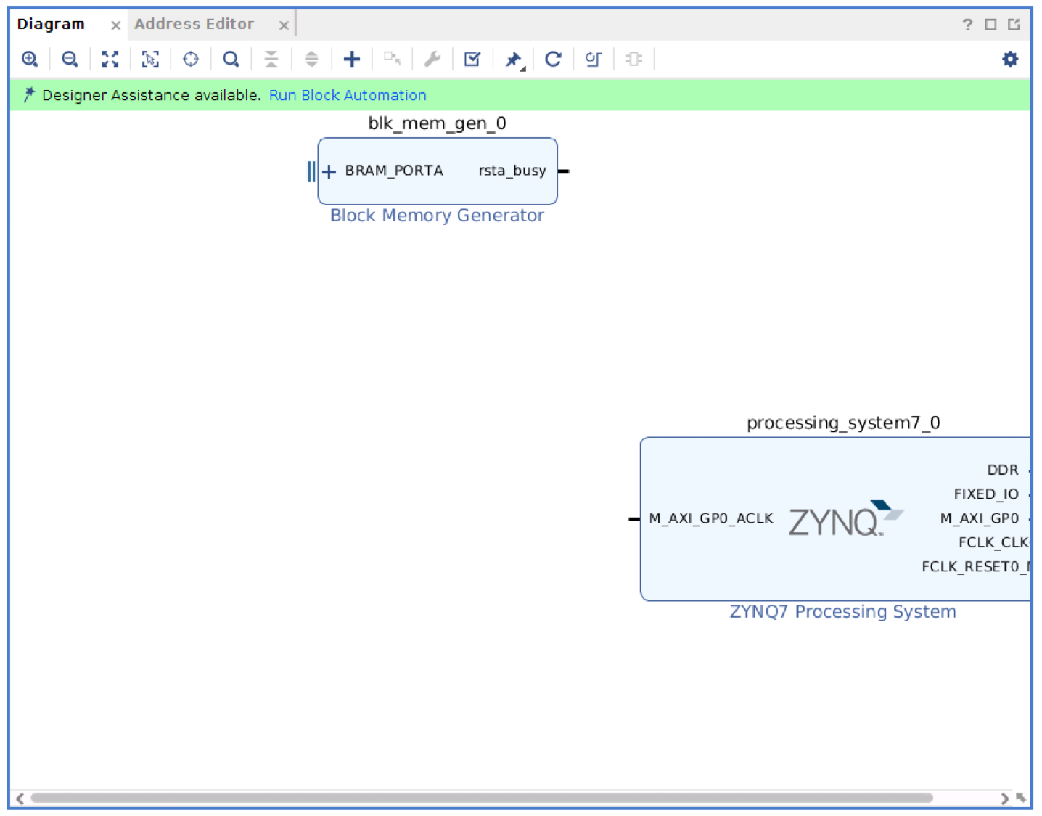Select the FCLK_RESET0 port label

(975, 566)
